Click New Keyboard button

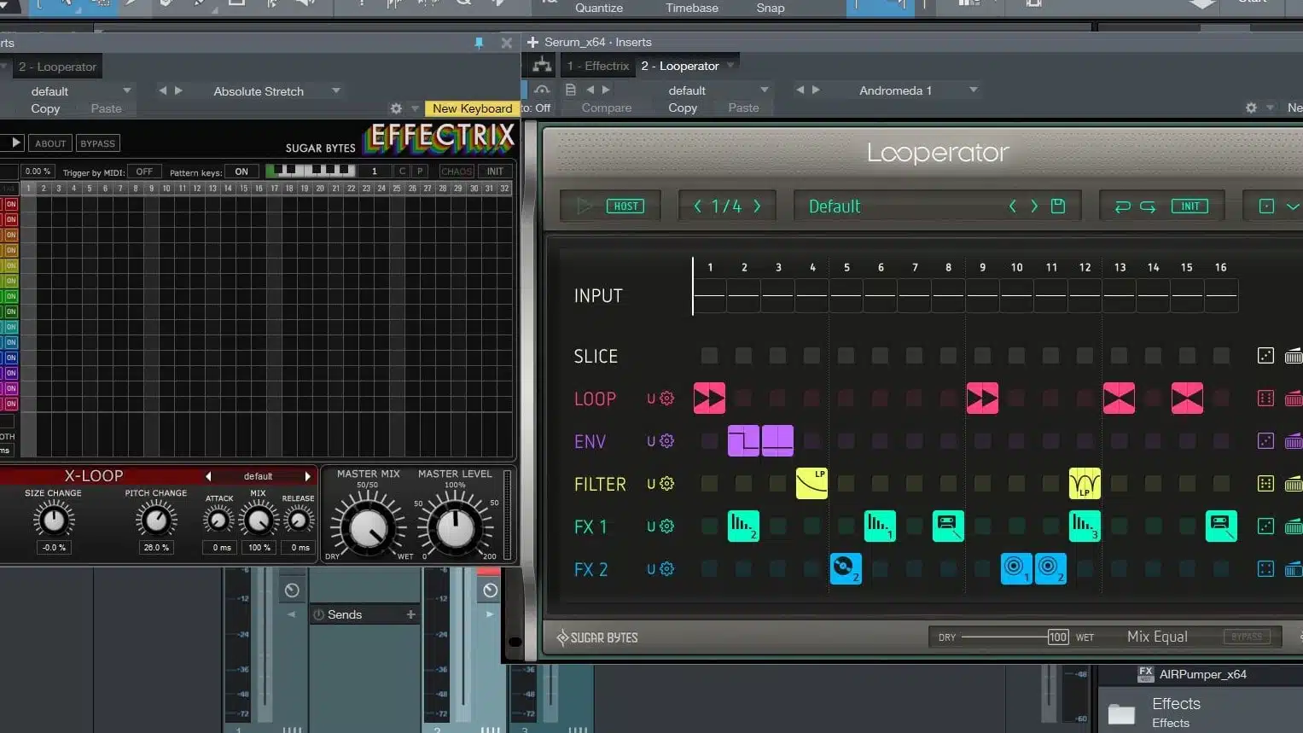(x=472, y=108)
